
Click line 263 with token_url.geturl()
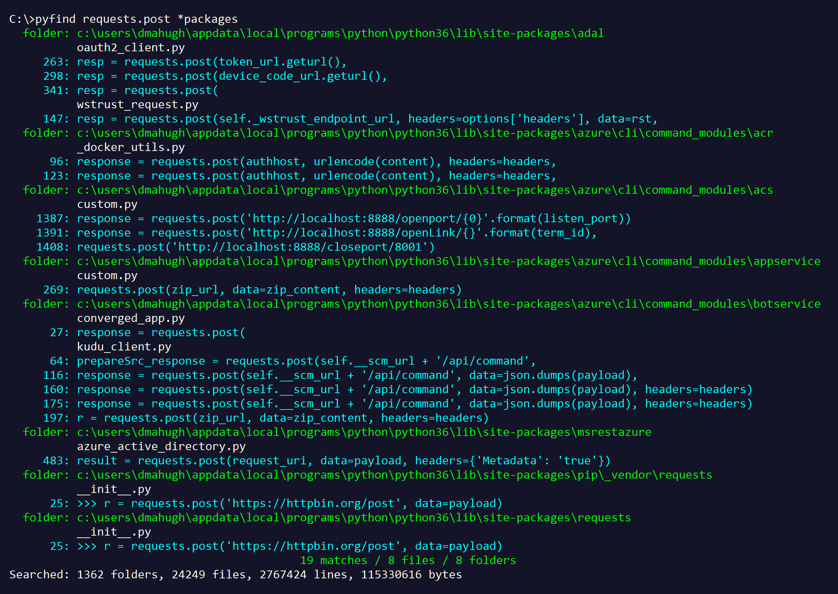pos(194,62)
